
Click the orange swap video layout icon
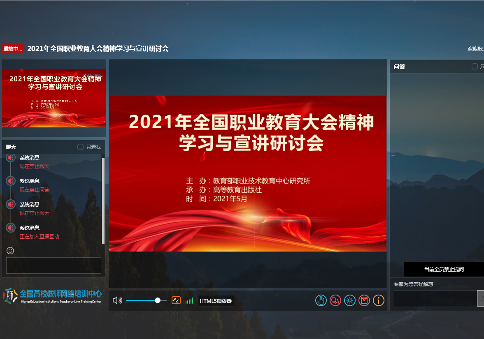[x=176, y=300]
